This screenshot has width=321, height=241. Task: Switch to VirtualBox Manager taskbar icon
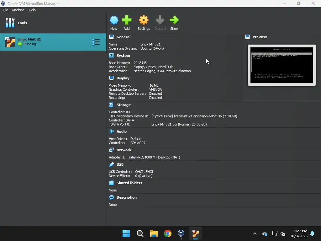click(181, 233)
